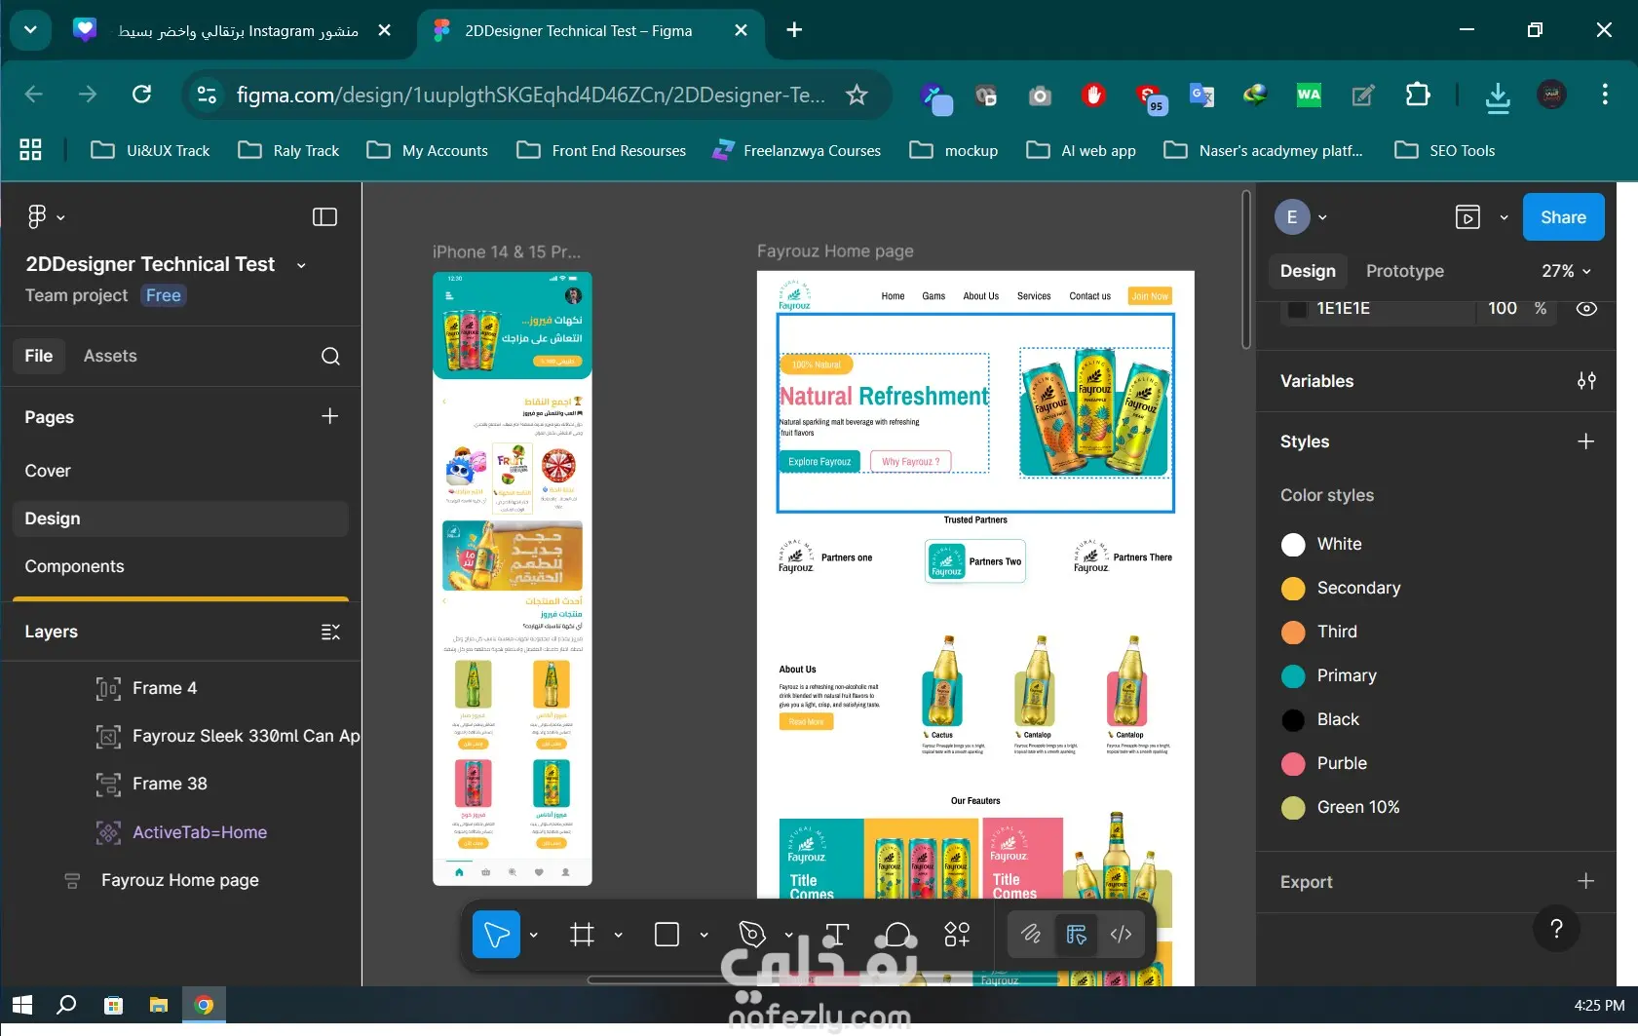Expand Move tool options arrow
This screenshot has width=1638, height=1036.
point(533,935)
